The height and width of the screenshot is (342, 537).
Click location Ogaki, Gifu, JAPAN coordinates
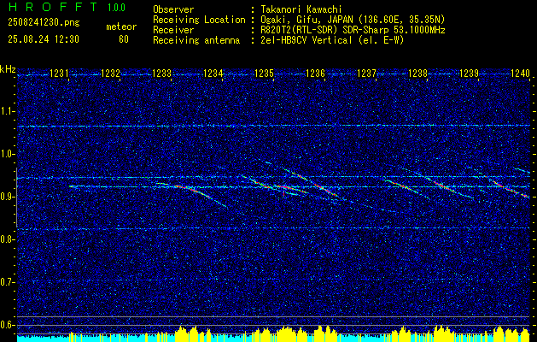[352, 20]
